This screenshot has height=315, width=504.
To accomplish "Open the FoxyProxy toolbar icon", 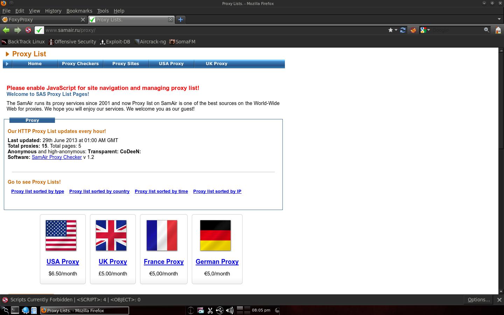I will pos(413,30).
